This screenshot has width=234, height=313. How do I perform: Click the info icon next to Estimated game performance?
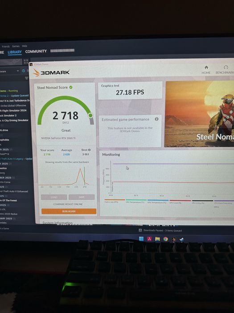(156, 119)
